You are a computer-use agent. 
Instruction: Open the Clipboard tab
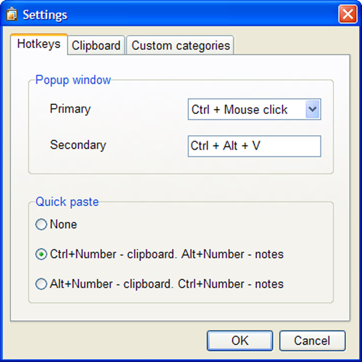pos(96,45)
